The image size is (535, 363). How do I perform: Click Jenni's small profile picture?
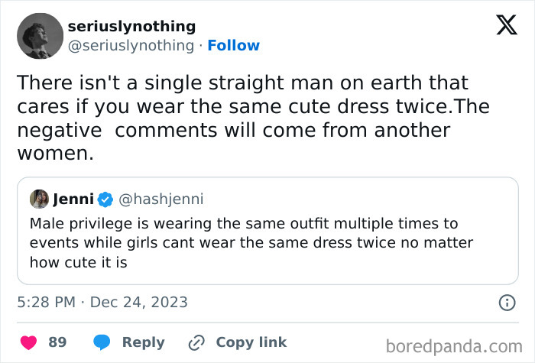click(x=39, y=199)
